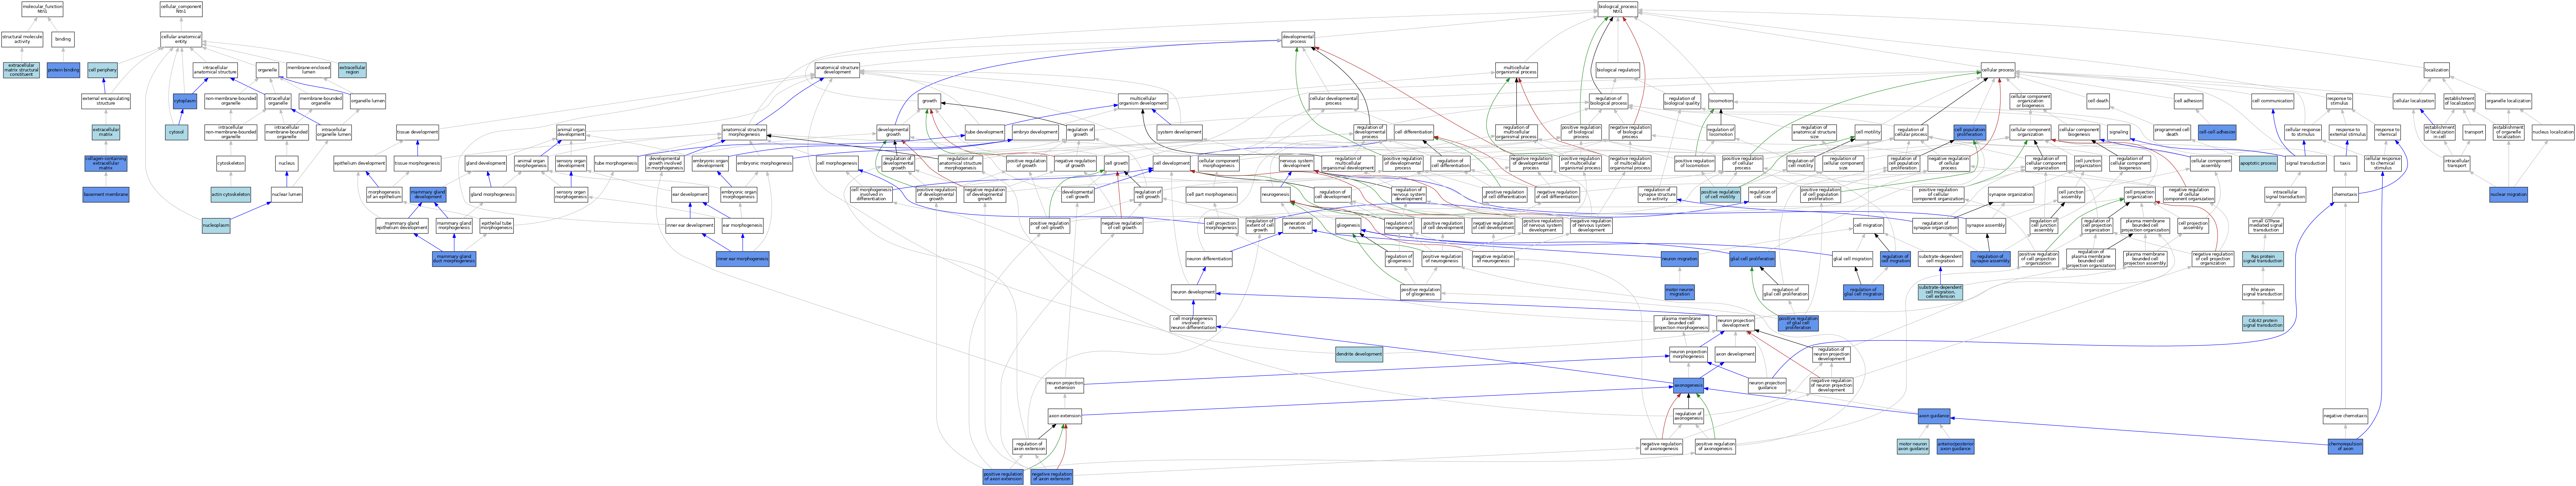Click the 'cell population proliferation' blue node
The height and width of the screenshot is (486, 2576).
click(1969, 132)
